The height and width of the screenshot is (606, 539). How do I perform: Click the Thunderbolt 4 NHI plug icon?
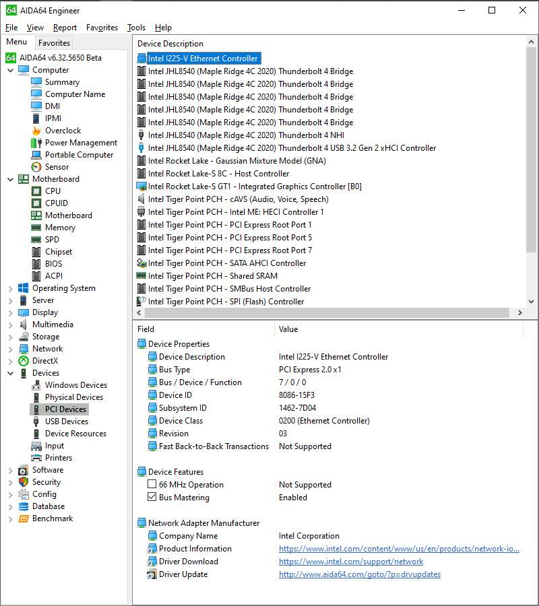(x=141, y=135)
